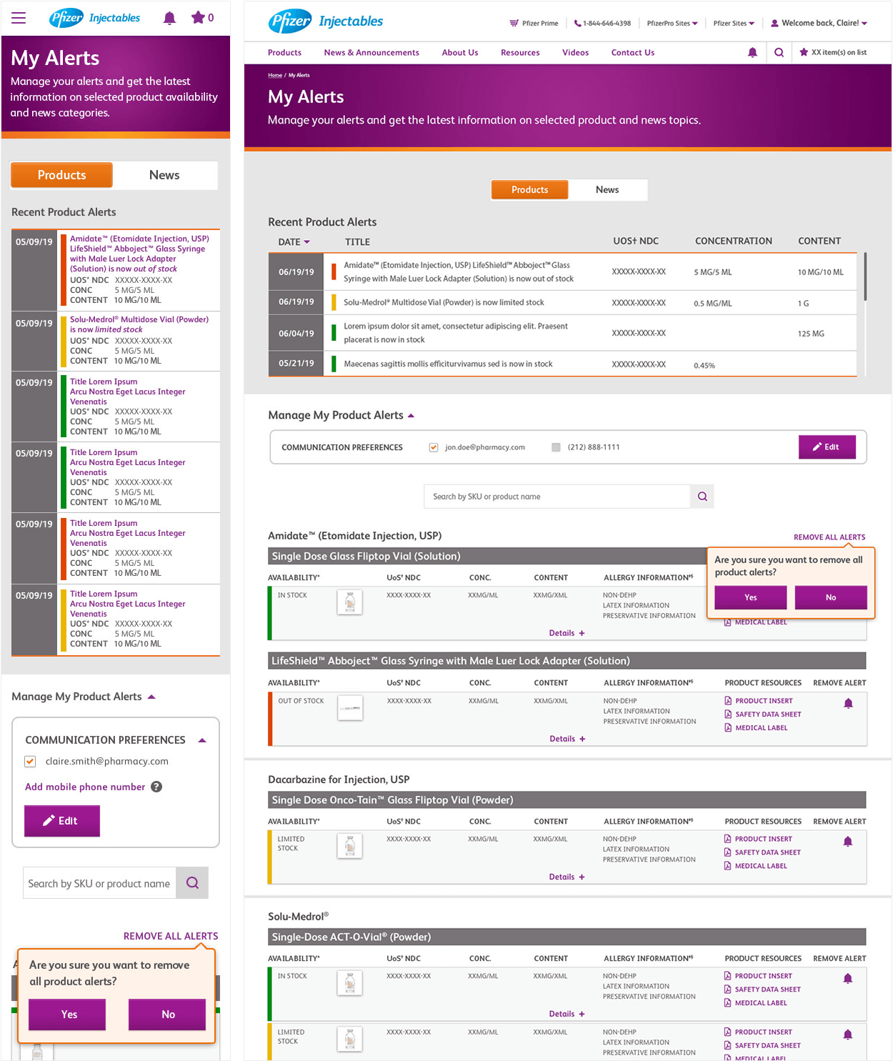Collapse the mobile Manage My Product Alerts section
Image resolution: width=893 pixels, height=1061 pixels.
coord(151,697)
